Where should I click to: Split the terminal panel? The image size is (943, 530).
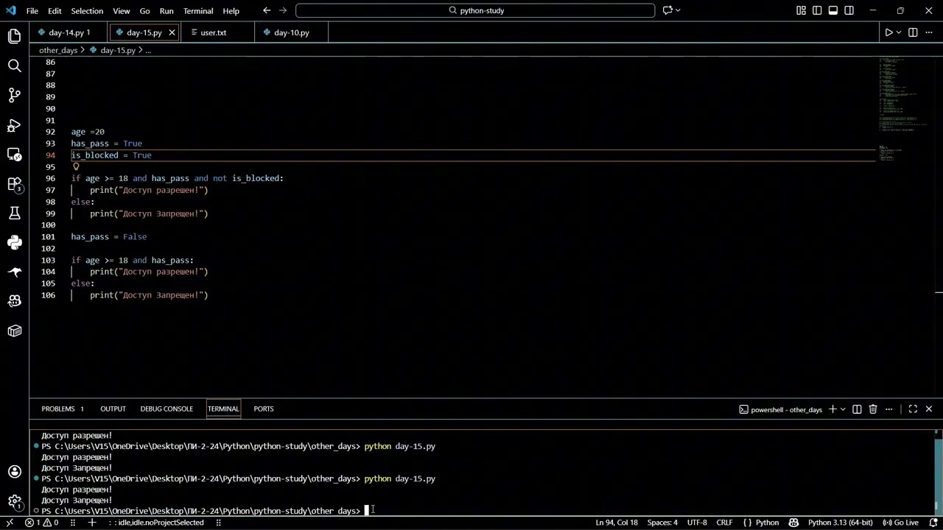pyautogui.click(x=857, y=409)
